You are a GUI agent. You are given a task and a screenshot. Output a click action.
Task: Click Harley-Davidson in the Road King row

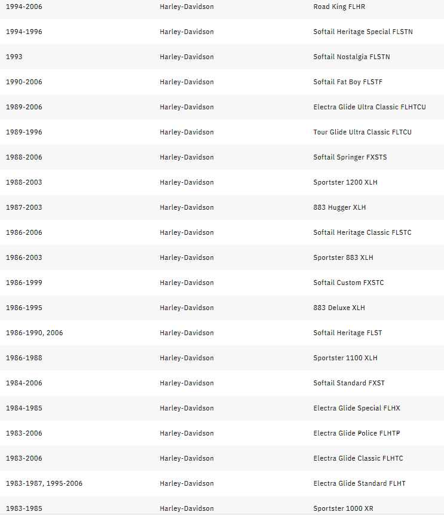point(186,7)
